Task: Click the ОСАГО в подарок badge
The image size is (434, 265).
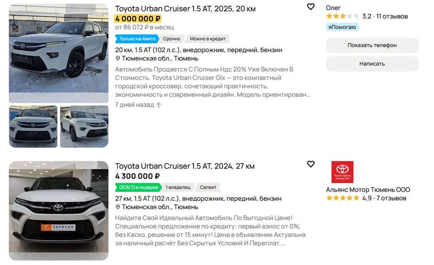Action: pos(137,187)
